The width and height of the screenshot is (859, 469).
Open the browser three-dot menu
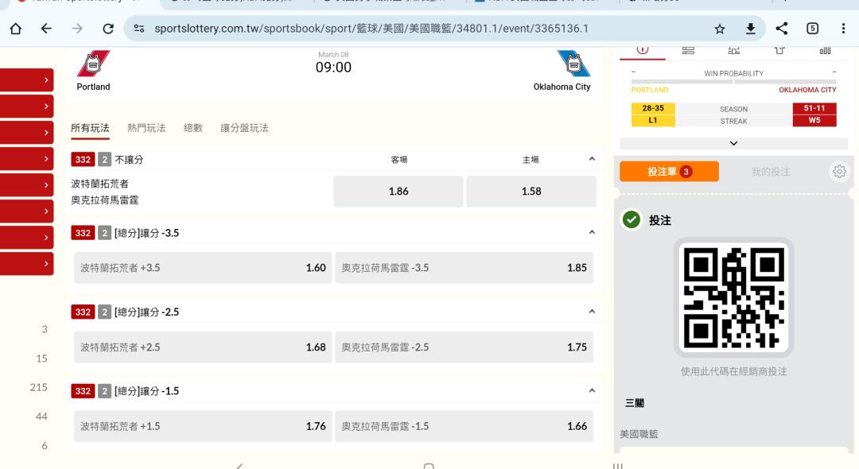coord(843,29)
